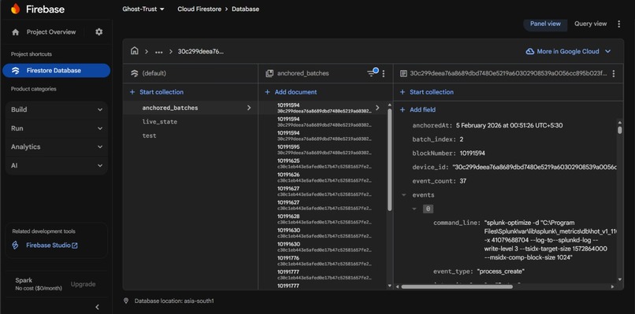Image resolution: width=635 pixels, height=314 pixels.
Task: Click the blockNumber value 10191594
Action: (x=472, y=153)
